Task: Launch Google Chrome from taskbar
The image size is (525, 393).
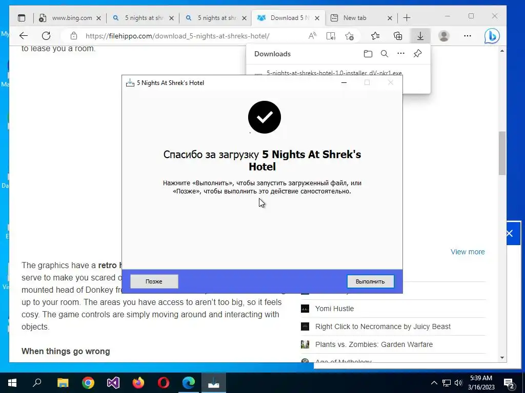Action: pyautogui.click(x=88, y=383)
